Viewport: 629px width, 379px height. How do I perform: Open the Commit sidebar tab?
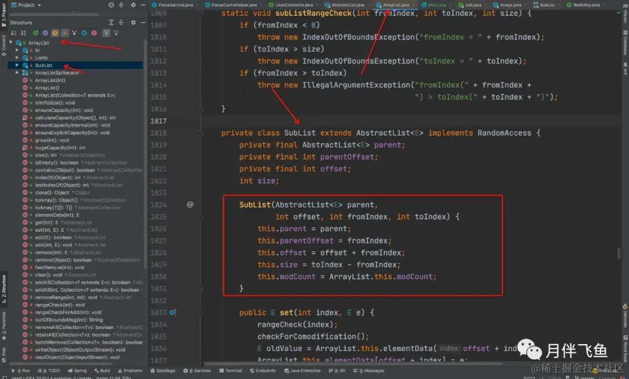coord(3,45)
